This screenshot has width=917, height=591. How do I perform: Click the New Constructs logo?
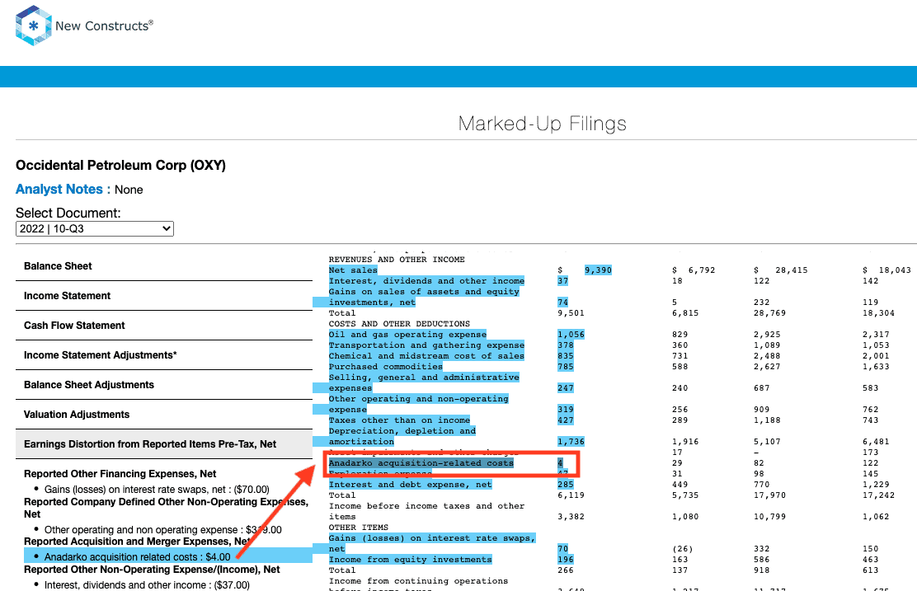coord(84,26)
